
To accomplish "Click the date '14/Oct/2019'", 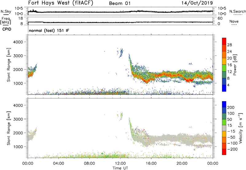I will [197, 3].
